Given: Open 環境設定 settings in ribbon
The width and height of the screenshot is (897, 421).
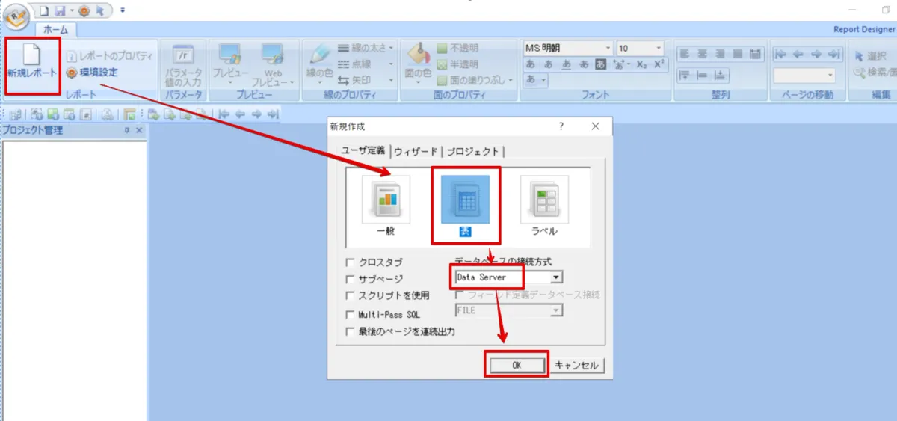Looking at the screenshot, I should (92, 73).
